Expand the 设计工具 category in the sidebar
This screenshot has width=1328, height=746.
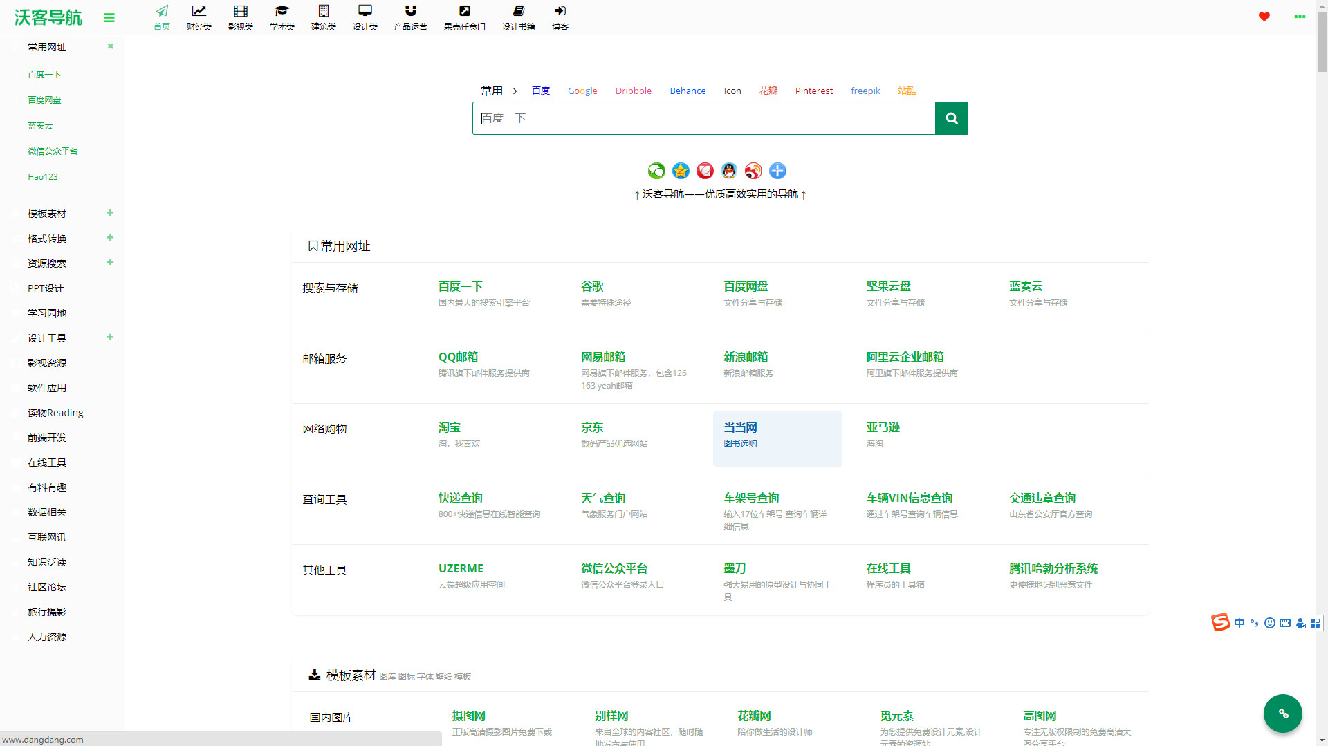click(x=110, y=337)
